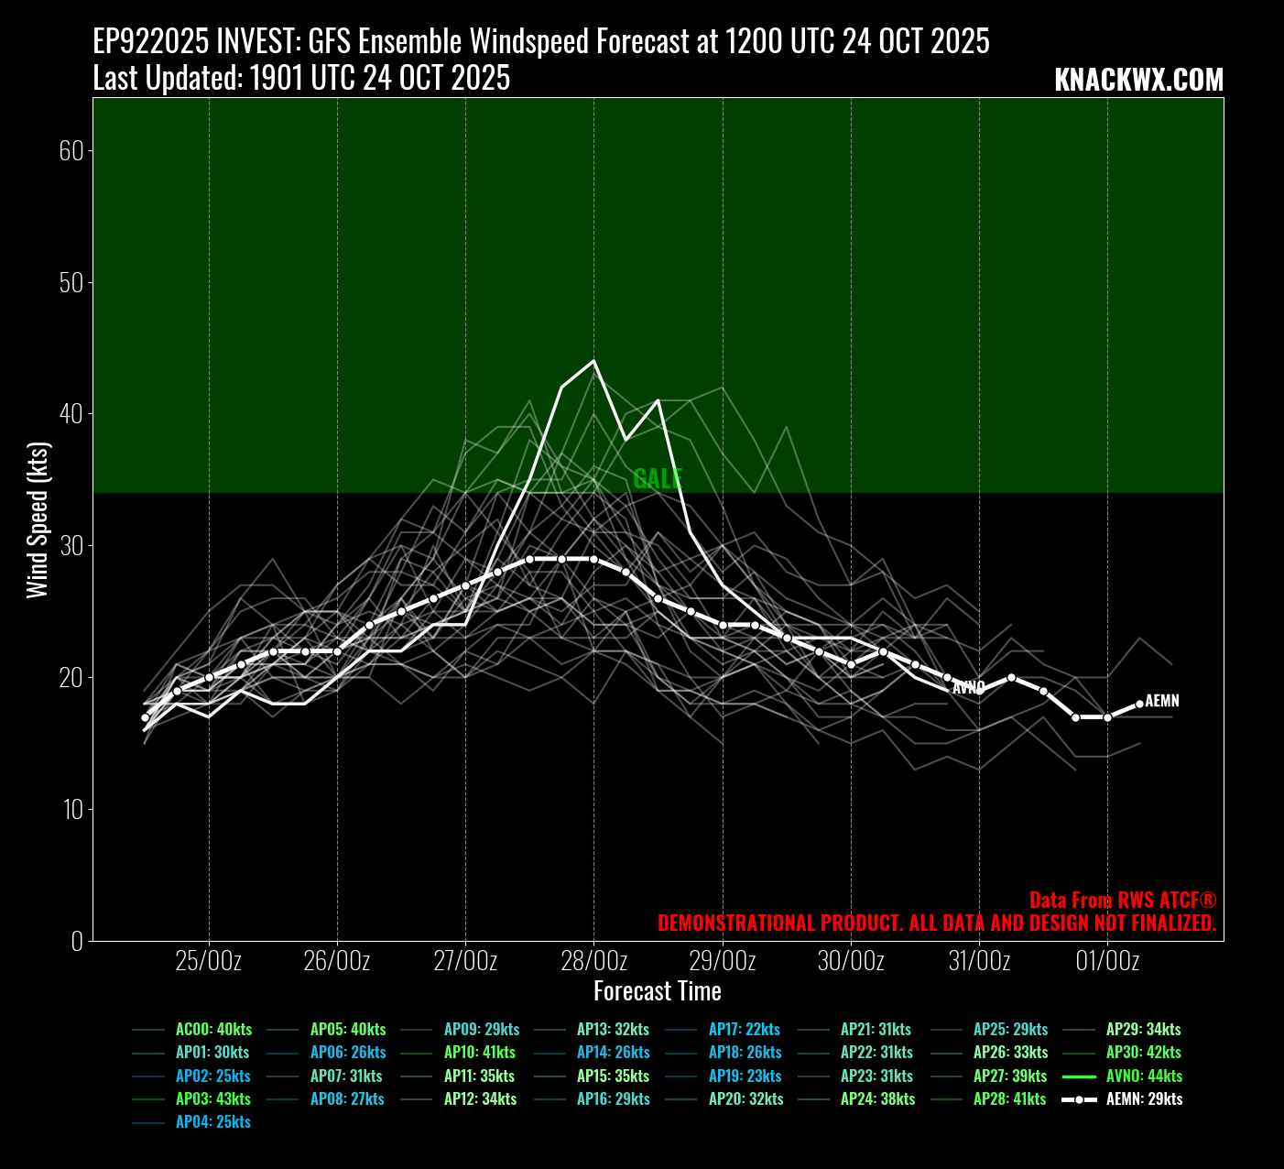Screen dimensions: 1284x1169
Task: Click the AEMN dotted line legend marker
Action: coord(1080,1098)
